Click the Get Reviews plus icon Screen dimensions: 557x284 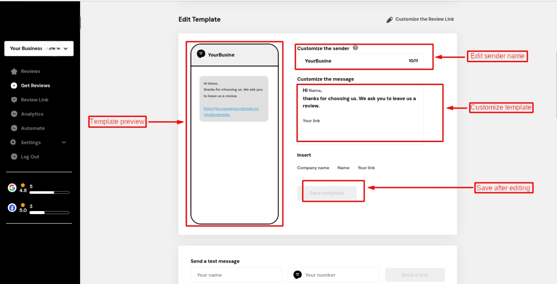pos(14,86)
